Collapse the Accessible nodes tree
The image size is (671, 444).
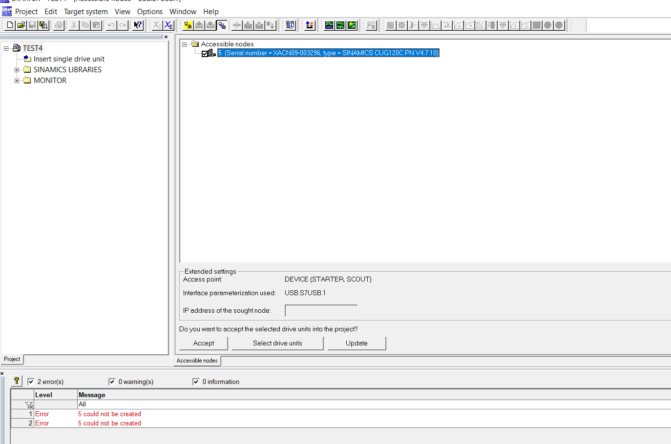[185, 44]
